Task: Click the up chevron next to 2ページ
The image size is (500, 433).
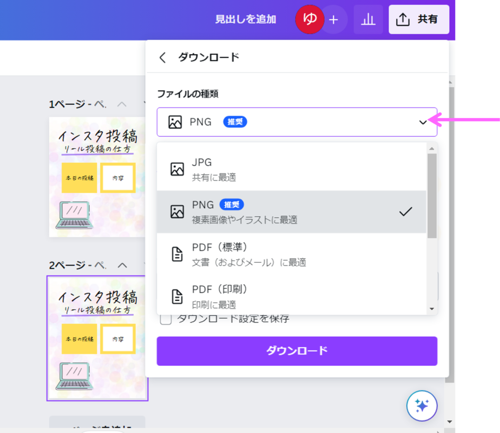Action: tap(122, 265)
